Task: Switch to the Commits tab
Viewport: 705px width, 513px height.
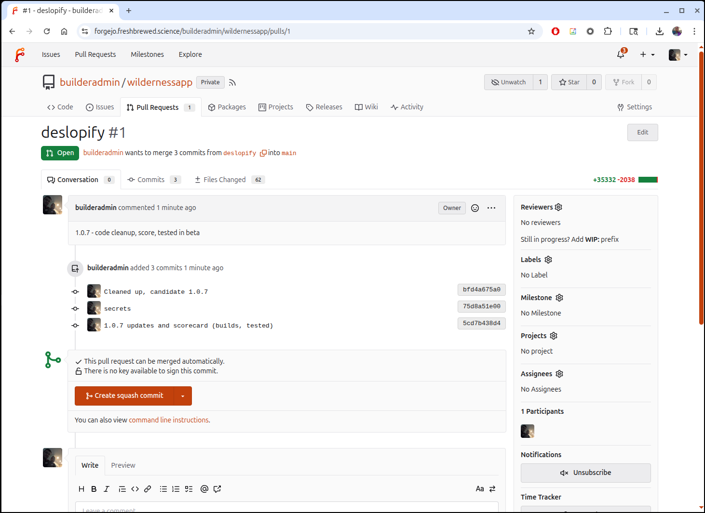Action: click(150, 180)
